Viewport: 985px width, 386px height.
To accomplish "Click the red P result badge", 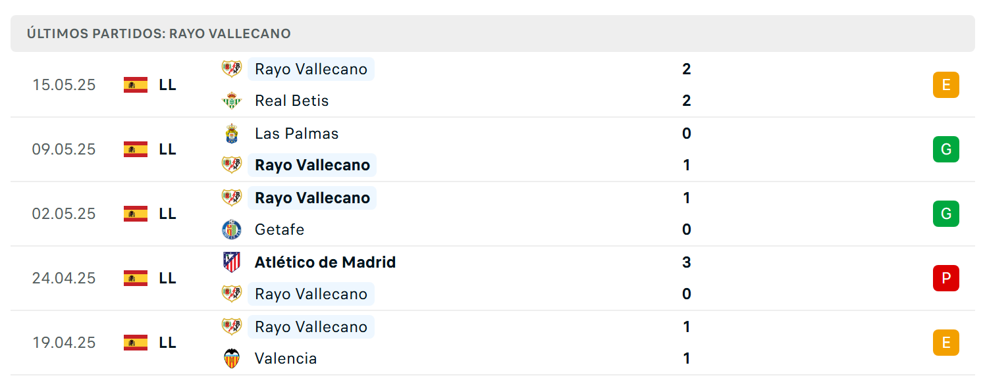I will (946, 278).
